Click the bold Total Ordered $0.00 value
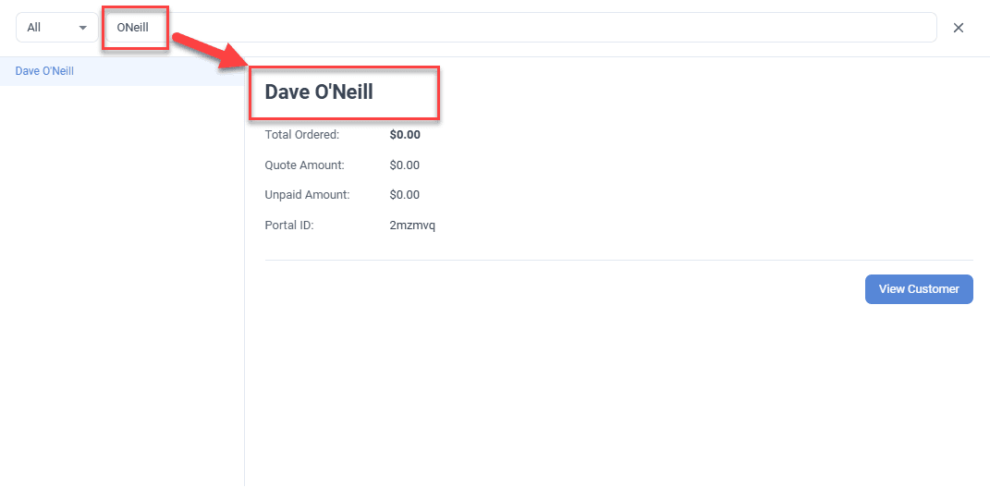Image resolution: width=990 pixels, height=488 pixels. [405, 135]
